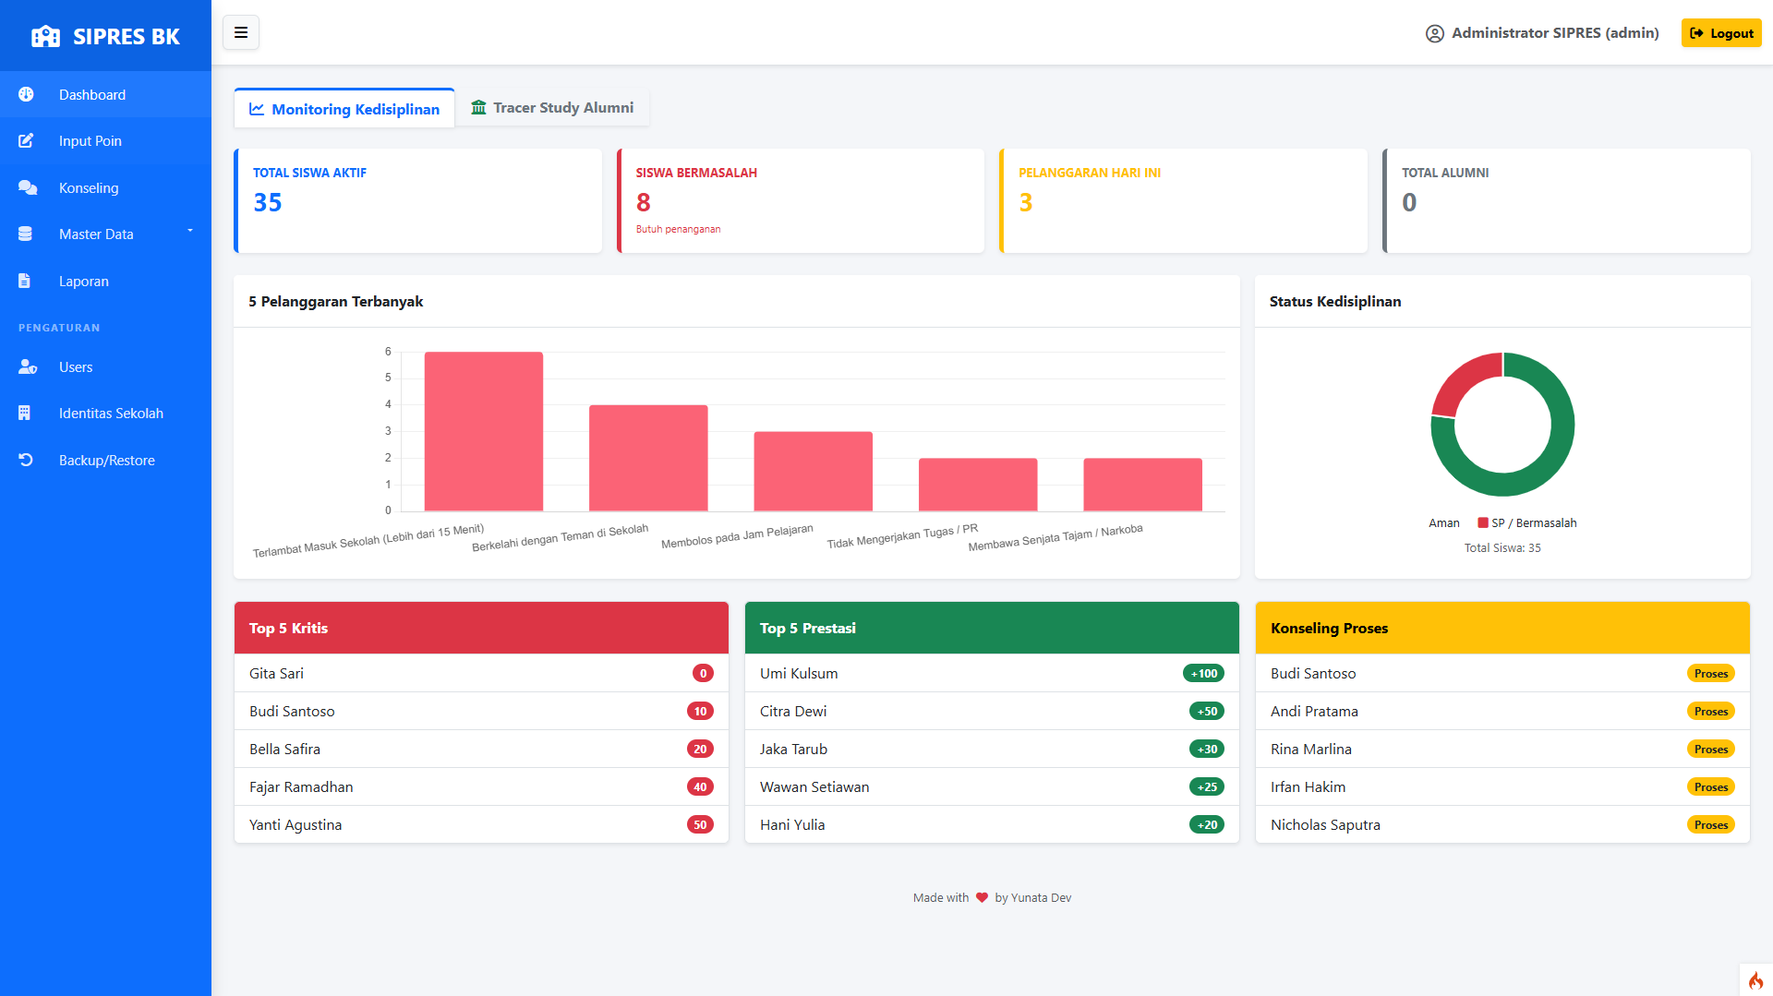Click the red segment of the donut chart
Image resolution: width=1773 pixels, height=996 pixels.
[x=1462, y=380]
